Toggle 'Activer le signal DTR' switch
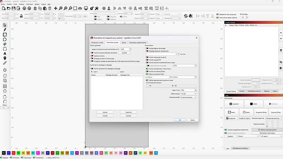Screen dimensions: 283x159 tap(147, 60)
